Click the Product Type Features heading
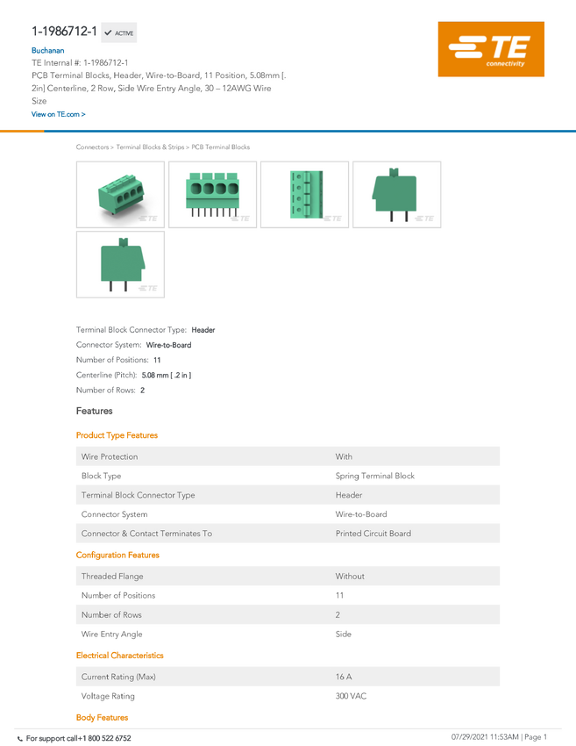This screenshot has height=746, width=576. click(117, 435)
